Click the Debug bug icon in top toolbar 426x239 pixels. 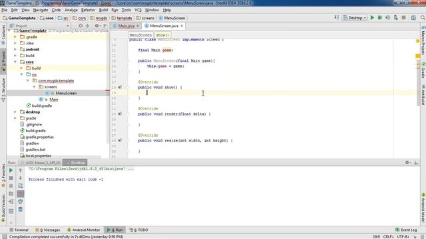click(x=380, y=18)
